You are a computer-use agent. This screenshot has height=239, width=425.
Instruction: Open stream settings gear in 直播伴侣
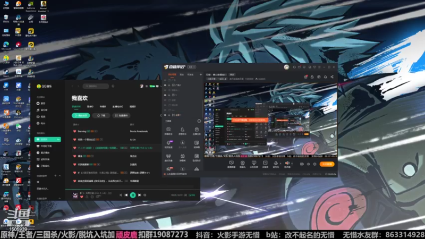[x=314, y=164]
